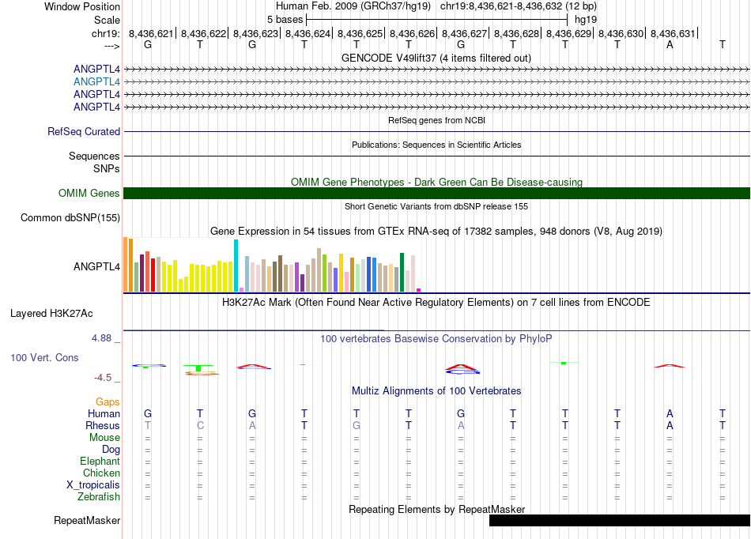
Task: Click the Layered H3K27Ac track label
Action: pyautogui.click(x=51, y=314)
